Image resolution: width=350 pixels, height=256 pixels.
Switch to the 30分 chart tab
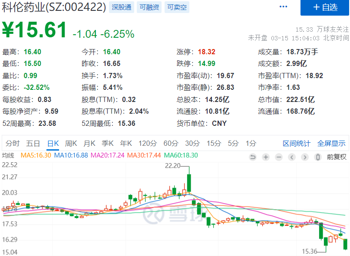tap(192, 143)
